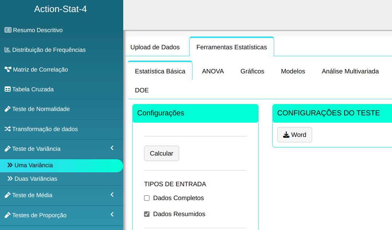Image resolution: width=392 pixels, height=230 pixels.
Task: Click the Teste de Média icon
Action: click(x=7, y=195)
